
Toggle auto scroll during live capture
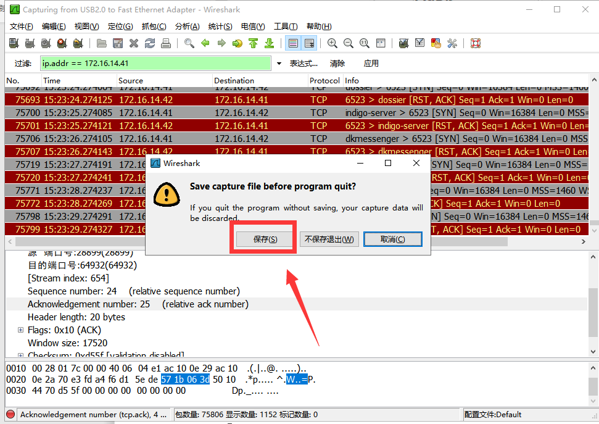click(x=309, y=43)
